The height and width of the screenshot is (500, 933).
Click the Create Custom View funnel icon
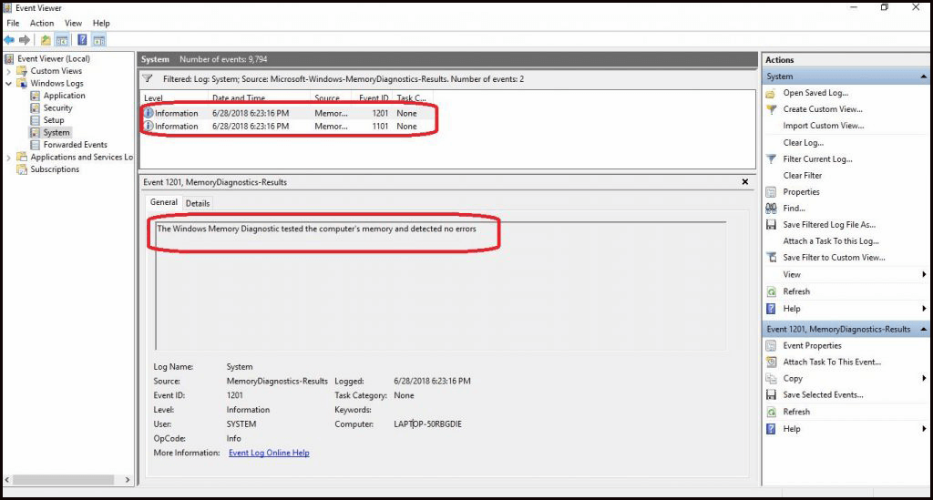tap(771, 109)
